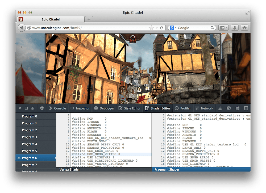Open the downloads arrow in the toolbar
Image resolution: width=266 pixels, height=193 pixels.
(x=234, y=27)
